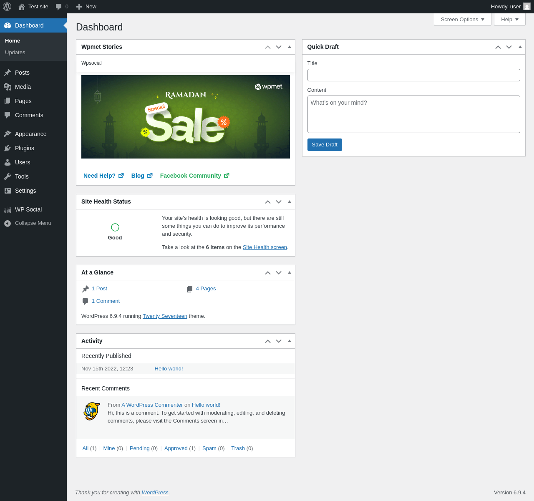Open the 1 Comment link
Image resolution: width=534 pixels, height=501 pixels.
(106, 301)
